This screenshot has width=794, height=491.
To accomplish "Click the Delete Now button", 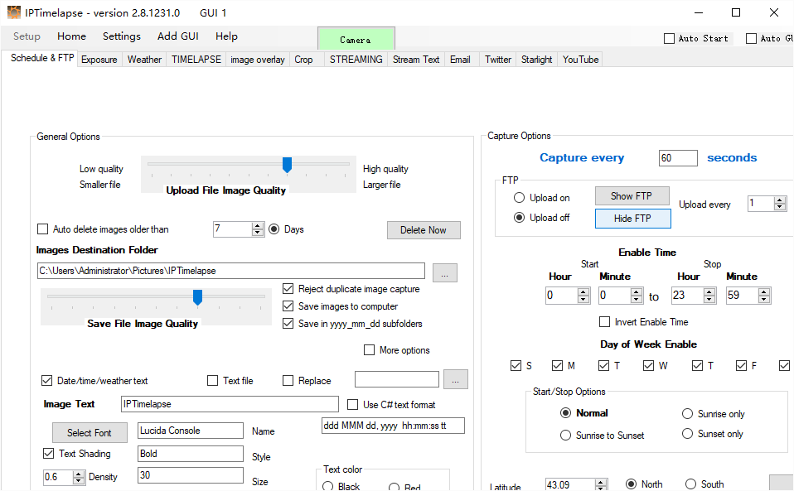I will (424, 230).
